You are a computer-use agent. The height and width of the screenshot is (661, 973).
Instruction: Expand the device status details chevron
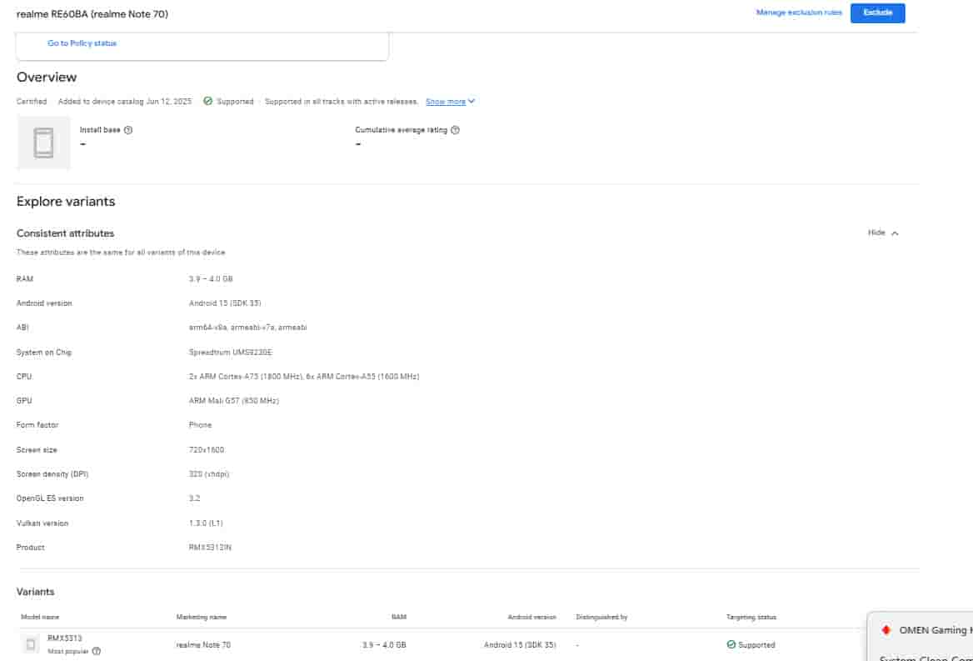point(471,101)
